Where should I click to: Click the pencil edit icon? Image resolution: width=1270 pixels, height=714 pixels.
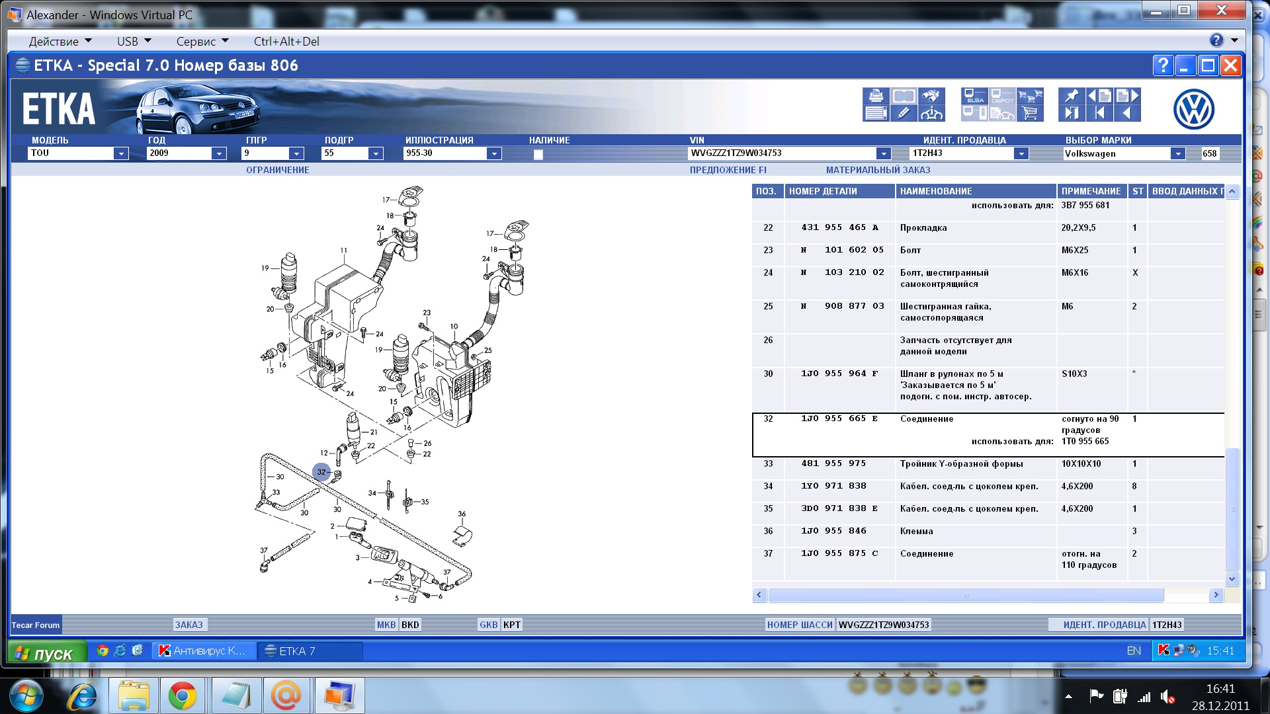tap(903, 113)
